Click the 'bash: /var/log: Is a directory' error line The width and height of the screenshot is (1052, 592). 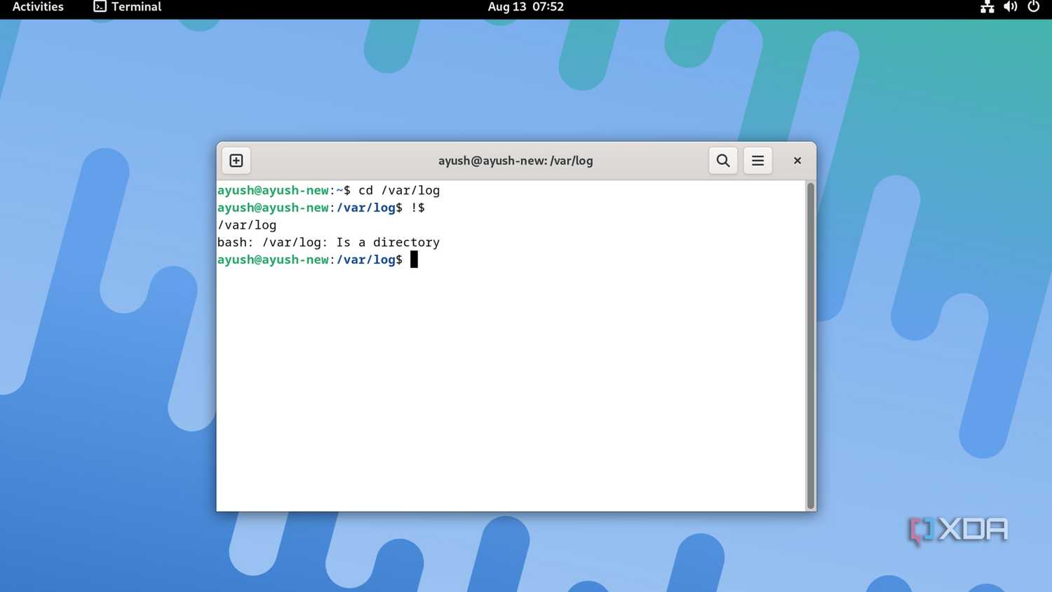(328, 242)
